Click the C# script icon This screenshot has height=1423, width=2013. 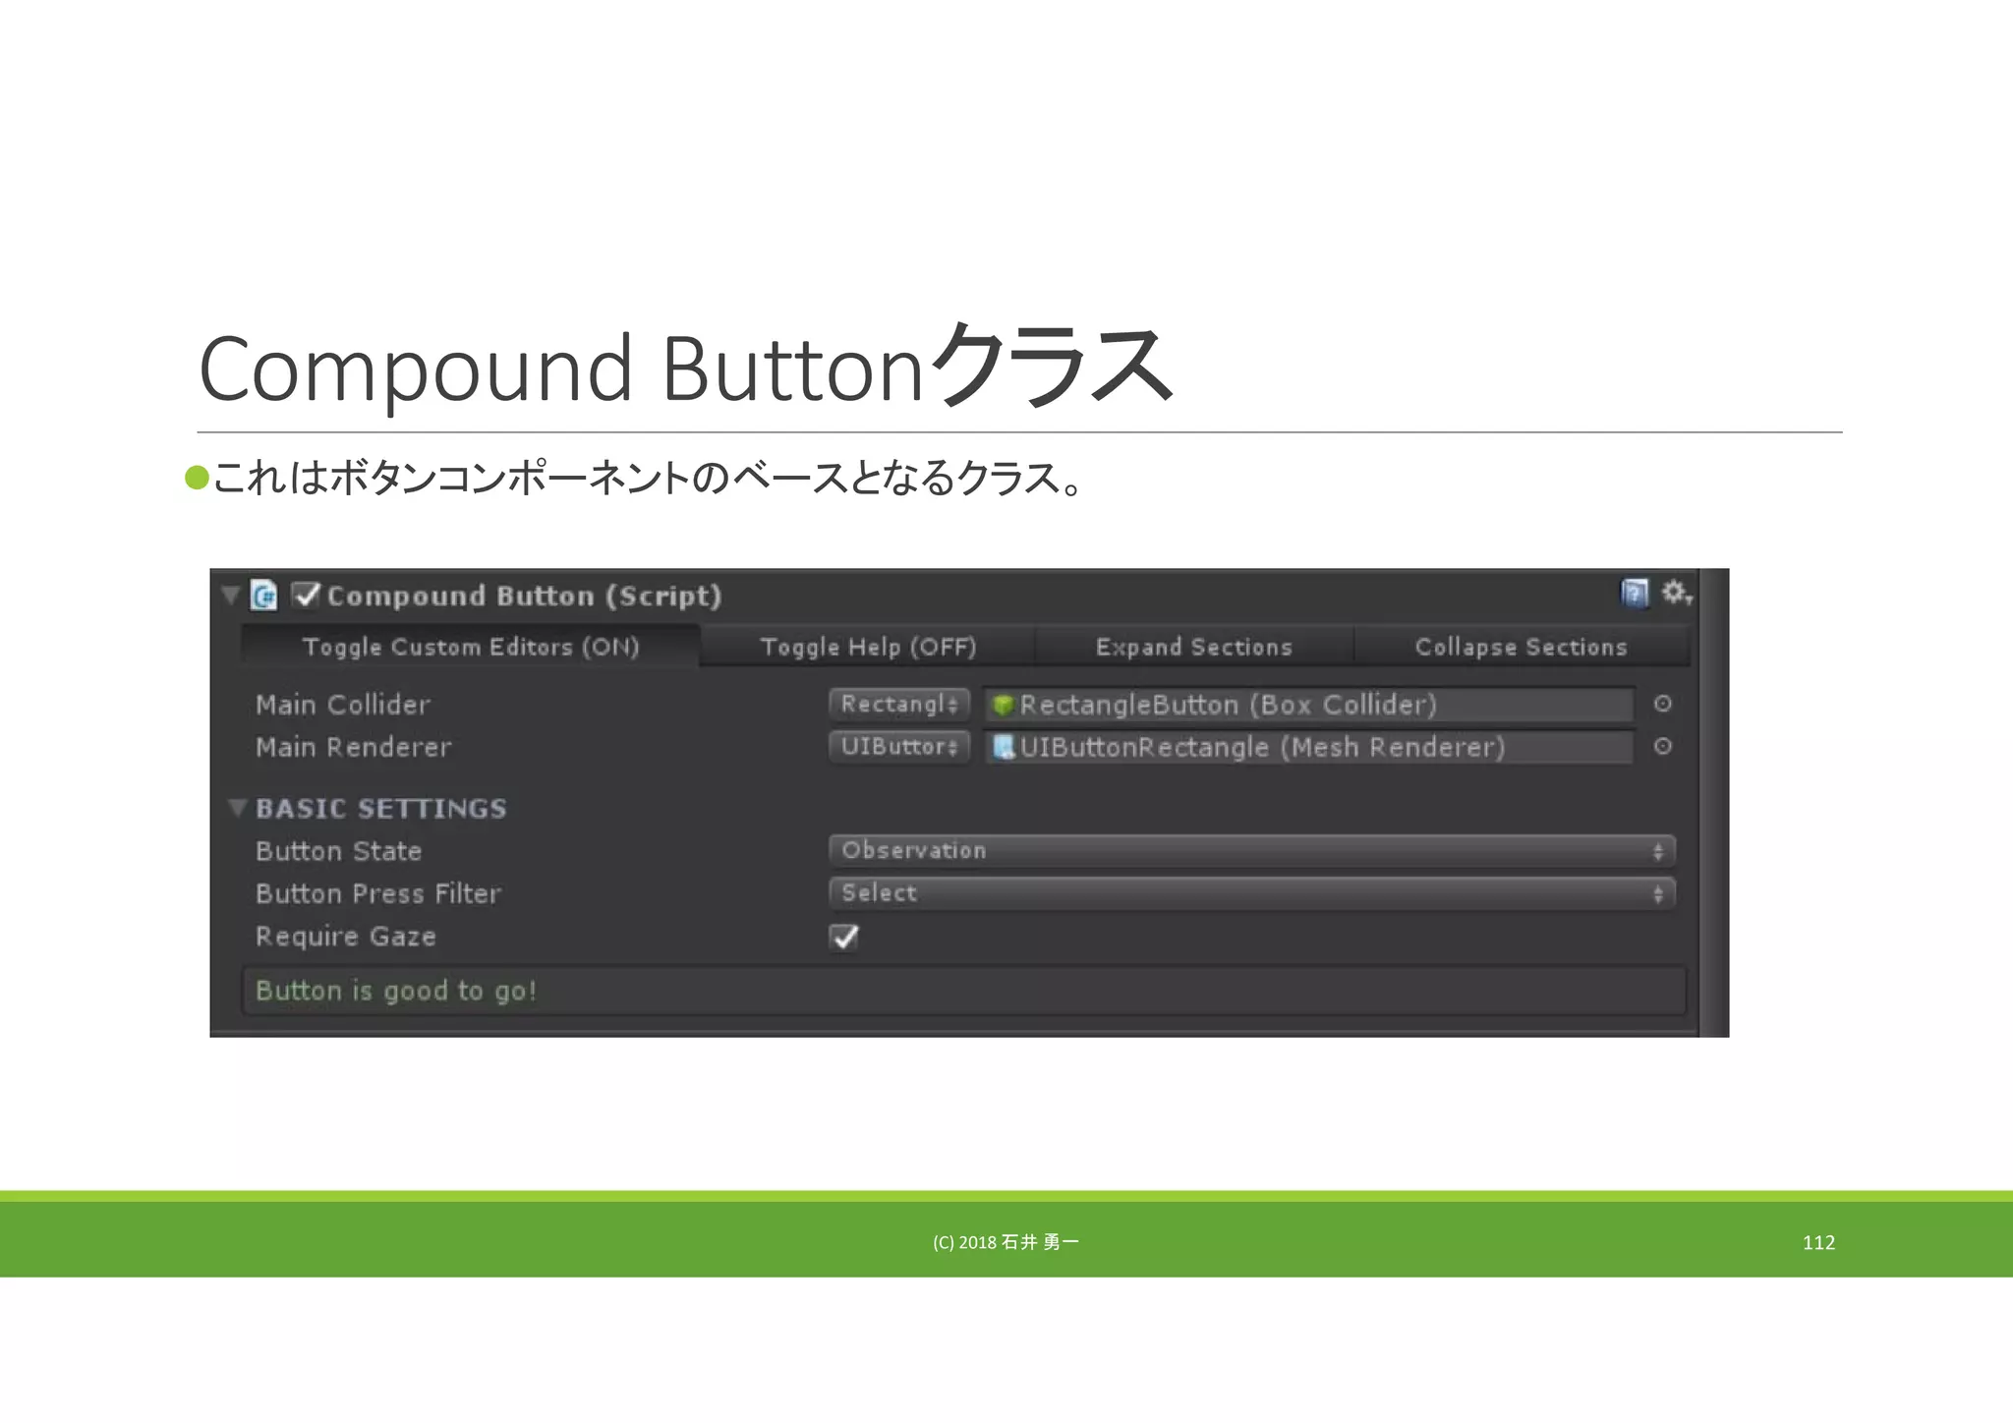tap(263, 596)
